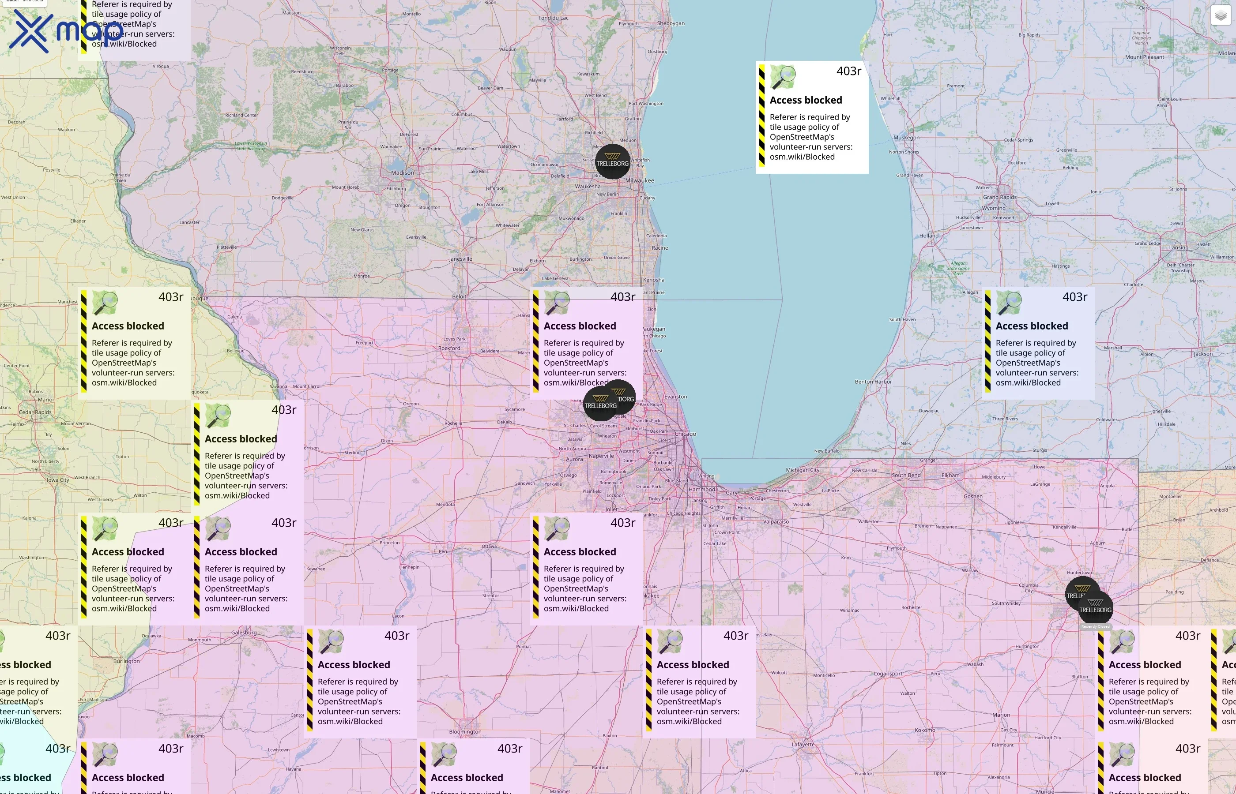This screenshot has height=794, width=1236.
Task: Click the Iowa City label
Action: point(58,480)
